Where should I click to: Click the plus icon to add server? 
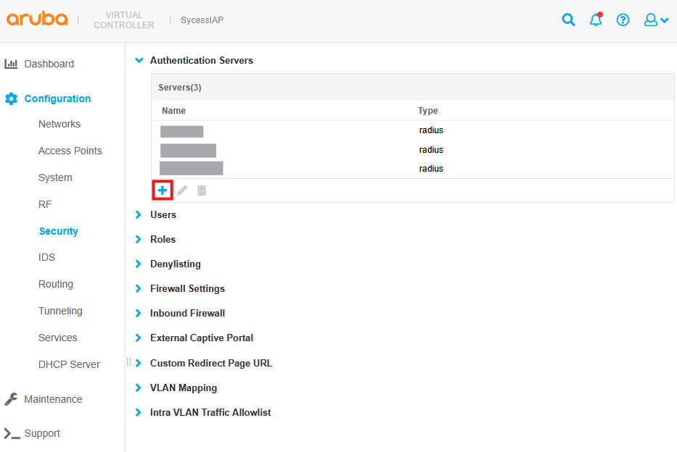pos(163,190)
